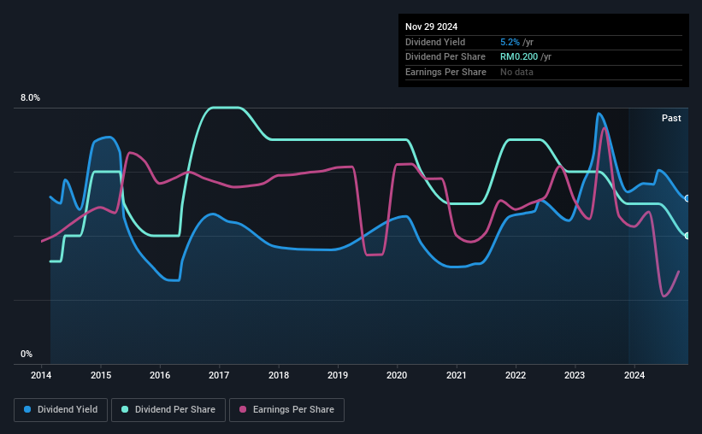Select the Dividend Yield end-point marker
702x434 pixels.
(687, 198)
